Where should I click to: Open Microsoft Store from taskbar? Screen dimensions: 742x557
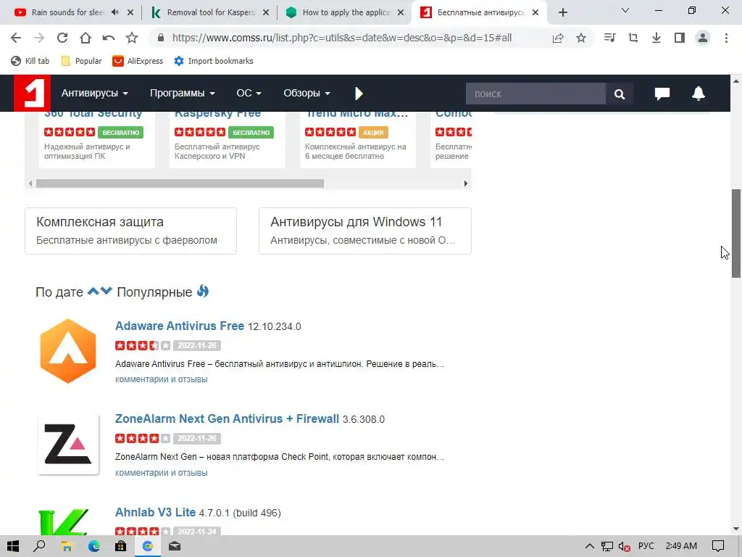[x=121, y=546]
